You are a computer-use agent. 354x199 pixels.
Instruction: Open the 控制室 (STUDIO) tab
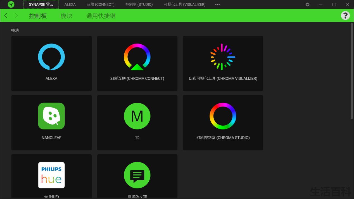click(139, 4)
